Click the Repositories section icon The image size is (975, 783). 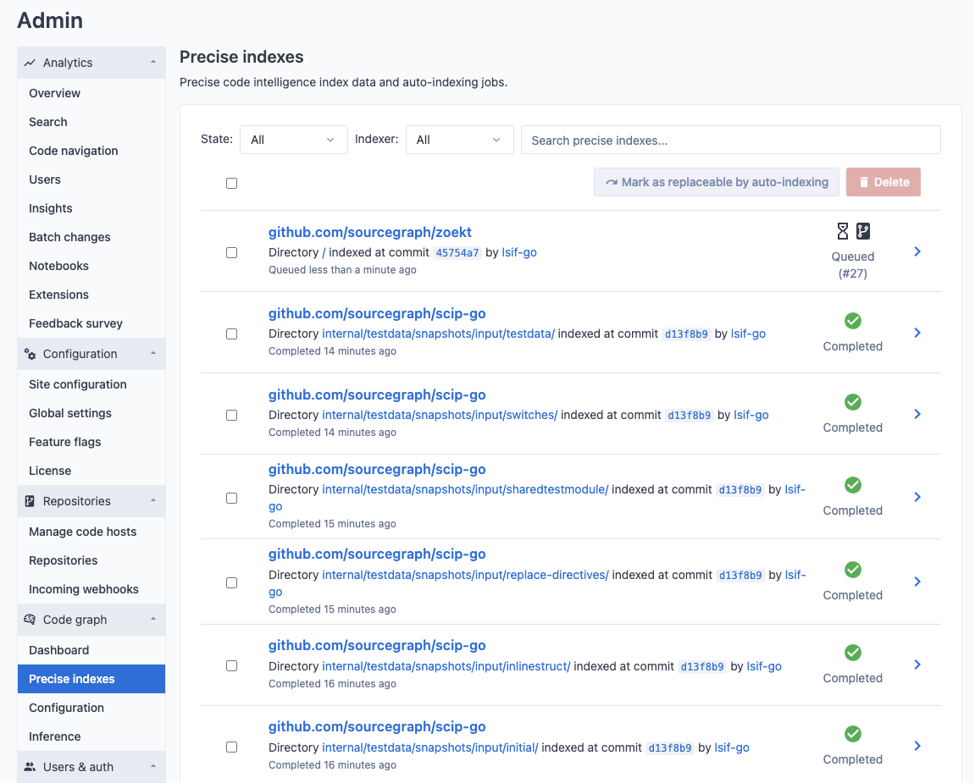point(30,501)
